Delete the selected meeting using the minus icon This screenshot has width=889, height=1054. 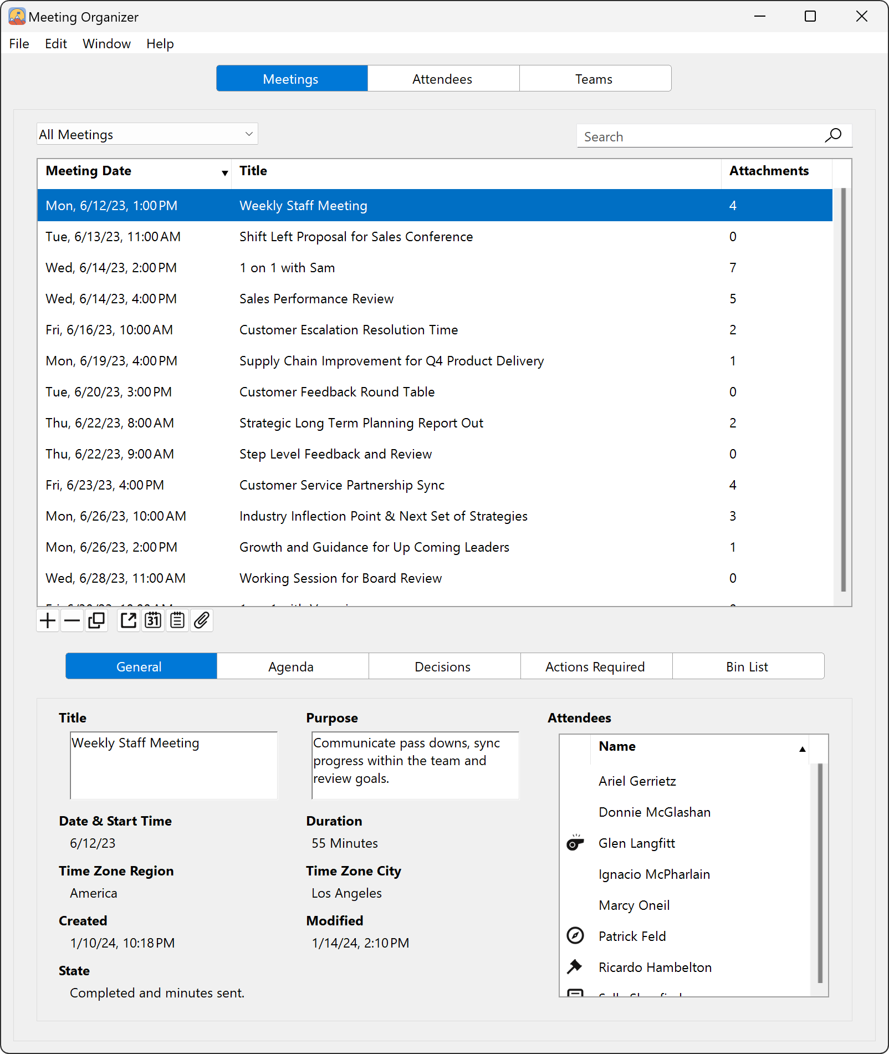click(71, 620)
